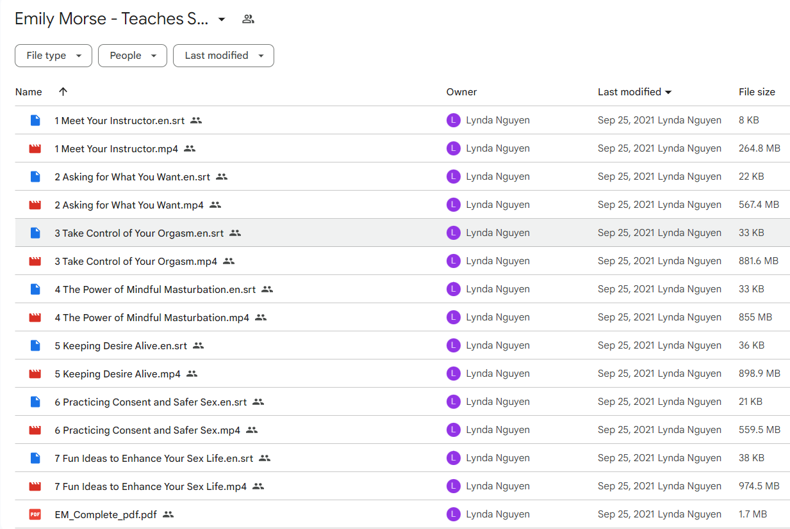Select the file name 6 Practicing Consent and Safer Sex.mp4
Screen dimensions: 790x529
pos(148,430)
